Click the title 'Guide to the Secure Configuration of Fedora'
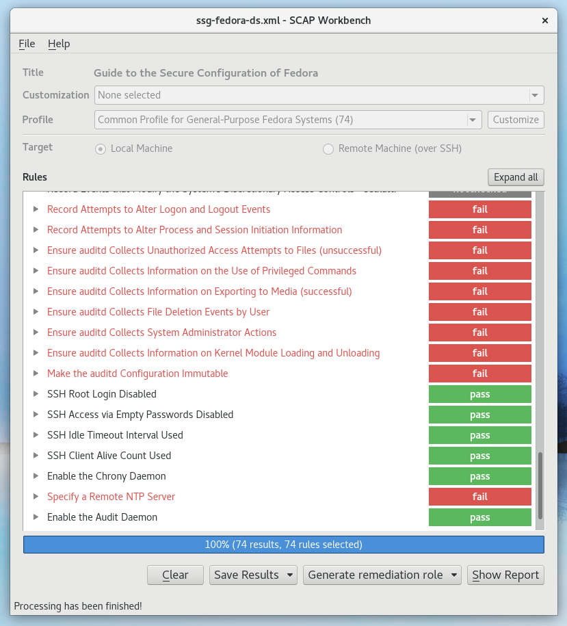 pyautogui.click(x=206, y=73)
